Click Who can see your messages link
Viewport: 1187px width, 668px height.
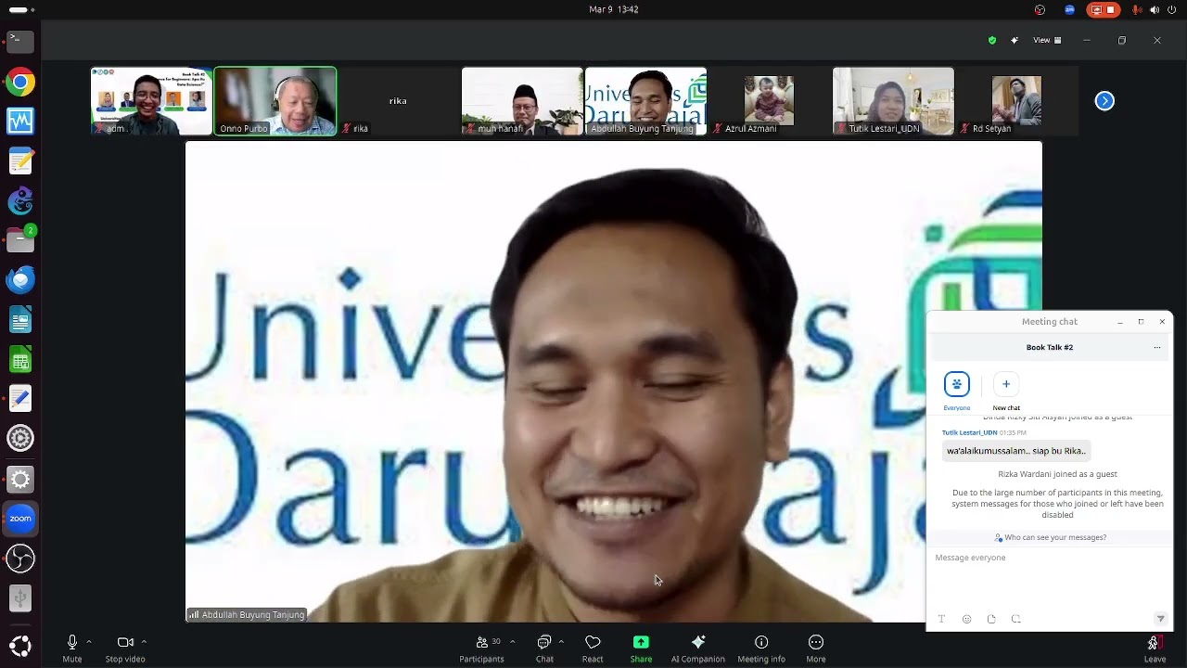click(x=1050, y=537)
